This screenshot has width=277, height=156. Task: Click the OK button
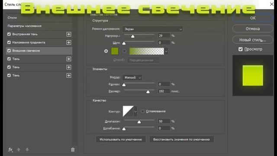pos(253,18)
